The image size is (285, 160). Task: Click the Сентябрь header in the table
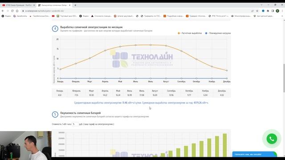[x=171, y=91]
